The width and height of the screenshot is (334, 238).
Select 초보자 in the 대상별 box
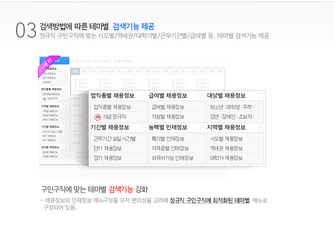[x=245, y=117]
